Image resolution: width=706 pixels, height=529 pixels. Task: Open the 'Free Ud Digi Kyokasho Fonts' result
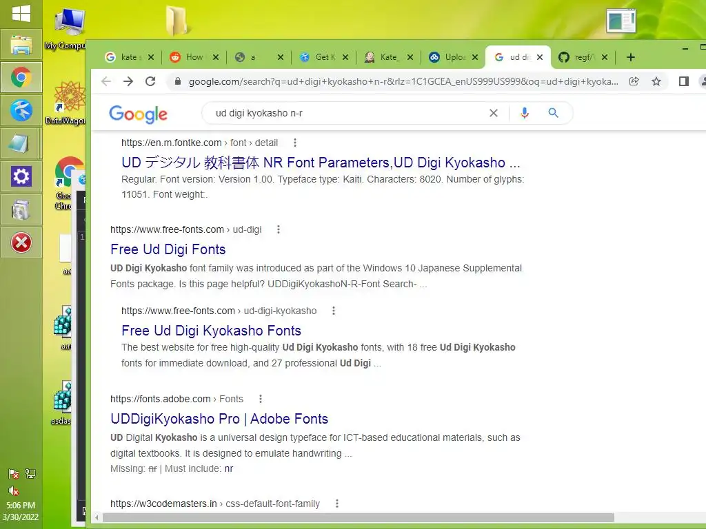pos(211,331)
